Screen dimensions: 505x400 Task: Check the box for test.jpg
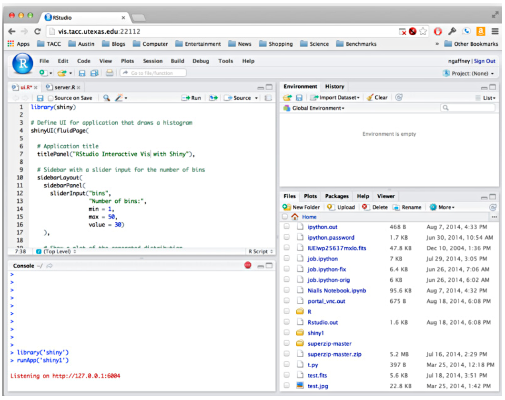287,386
